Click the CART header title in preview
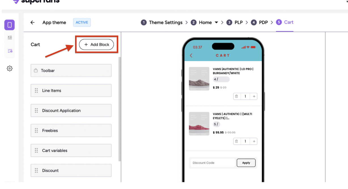Screen dimensions: 348x189 click(x=223, y=55)
